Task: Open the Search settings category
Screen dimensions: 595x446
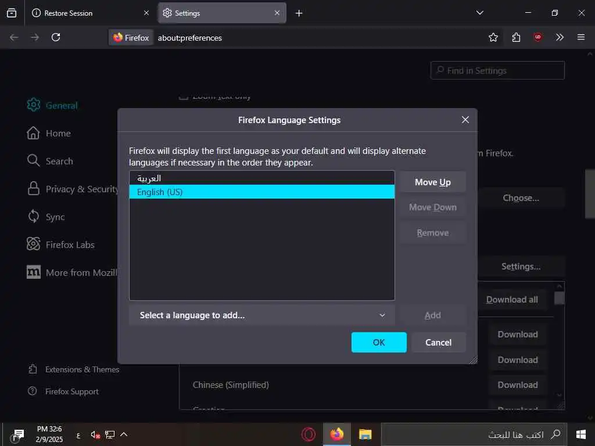Action: pyautogui.click(x=50, y=161)
